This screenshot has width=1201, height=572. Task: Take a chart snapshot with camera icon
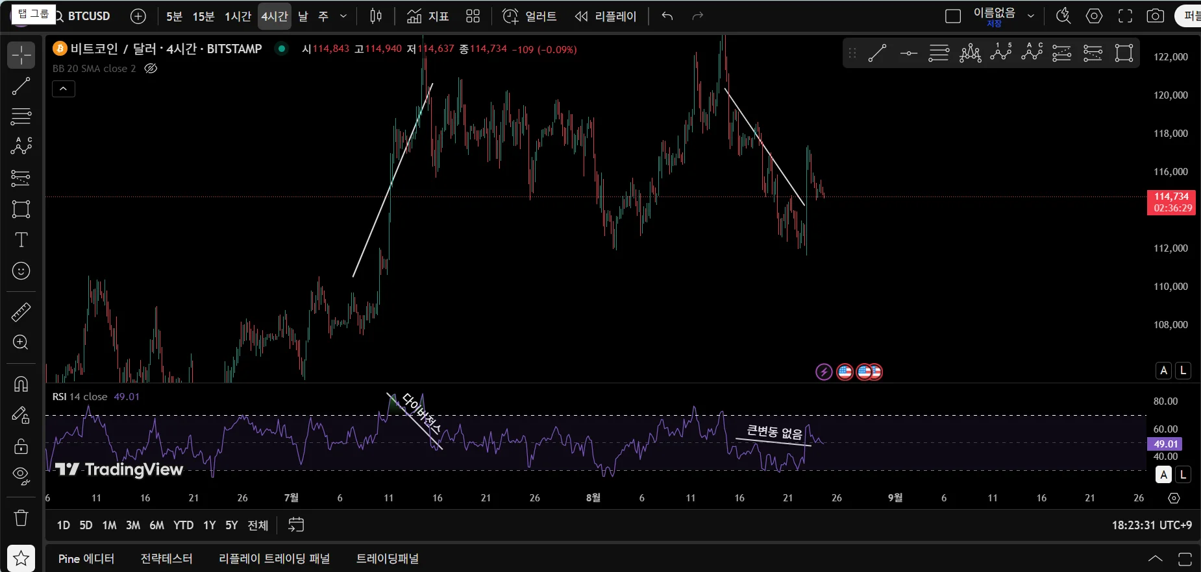1155,16
